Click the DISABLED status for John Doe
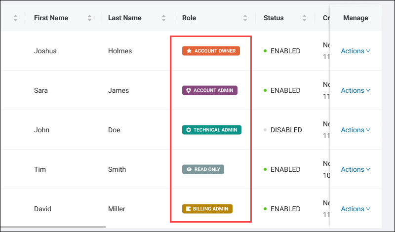Viewport: 395px width, 232px height. pyautogui.click(x=285, y=130)
